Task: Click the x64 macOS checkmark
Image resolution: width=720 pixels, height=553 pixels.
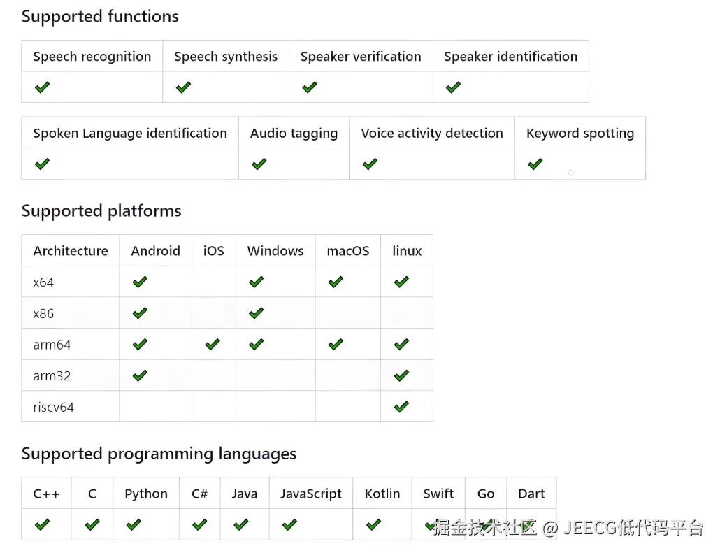Action: point(336,282)
